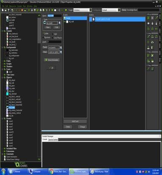Select the Set Friction action icon
The height and width of the screenshot is (175, 162).
157,29
